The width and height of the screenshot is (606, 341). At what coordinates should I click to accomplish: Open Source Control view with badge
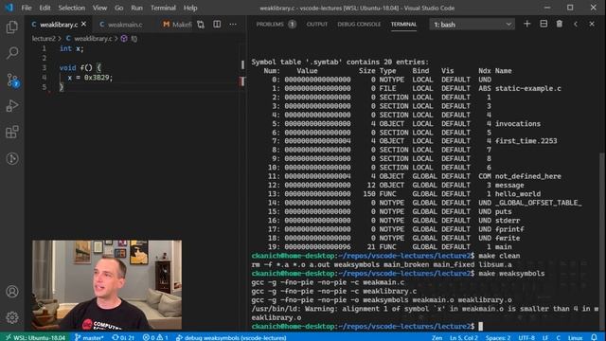tap(12, 80)
